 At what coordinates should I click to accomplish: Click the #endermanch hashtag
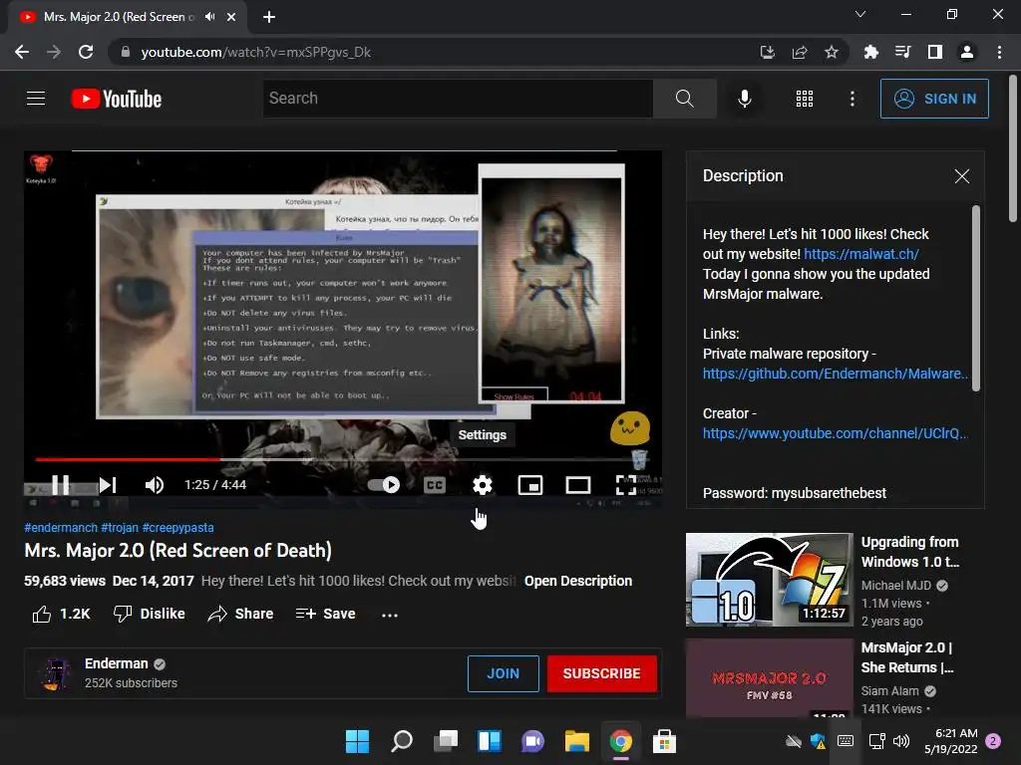point(61,528)
